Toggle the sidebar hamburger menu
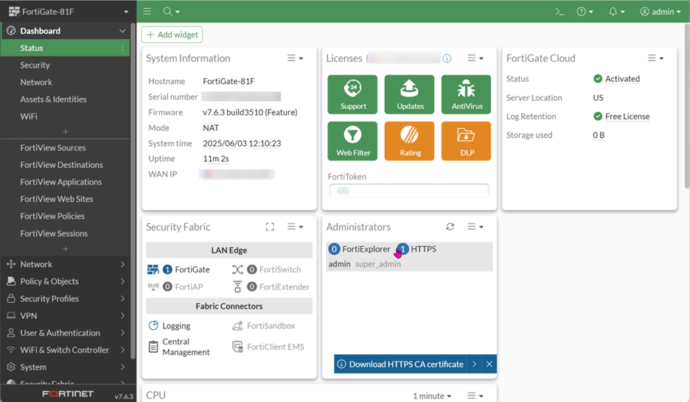This screenshot has height=402, width=690. point(147,12)
